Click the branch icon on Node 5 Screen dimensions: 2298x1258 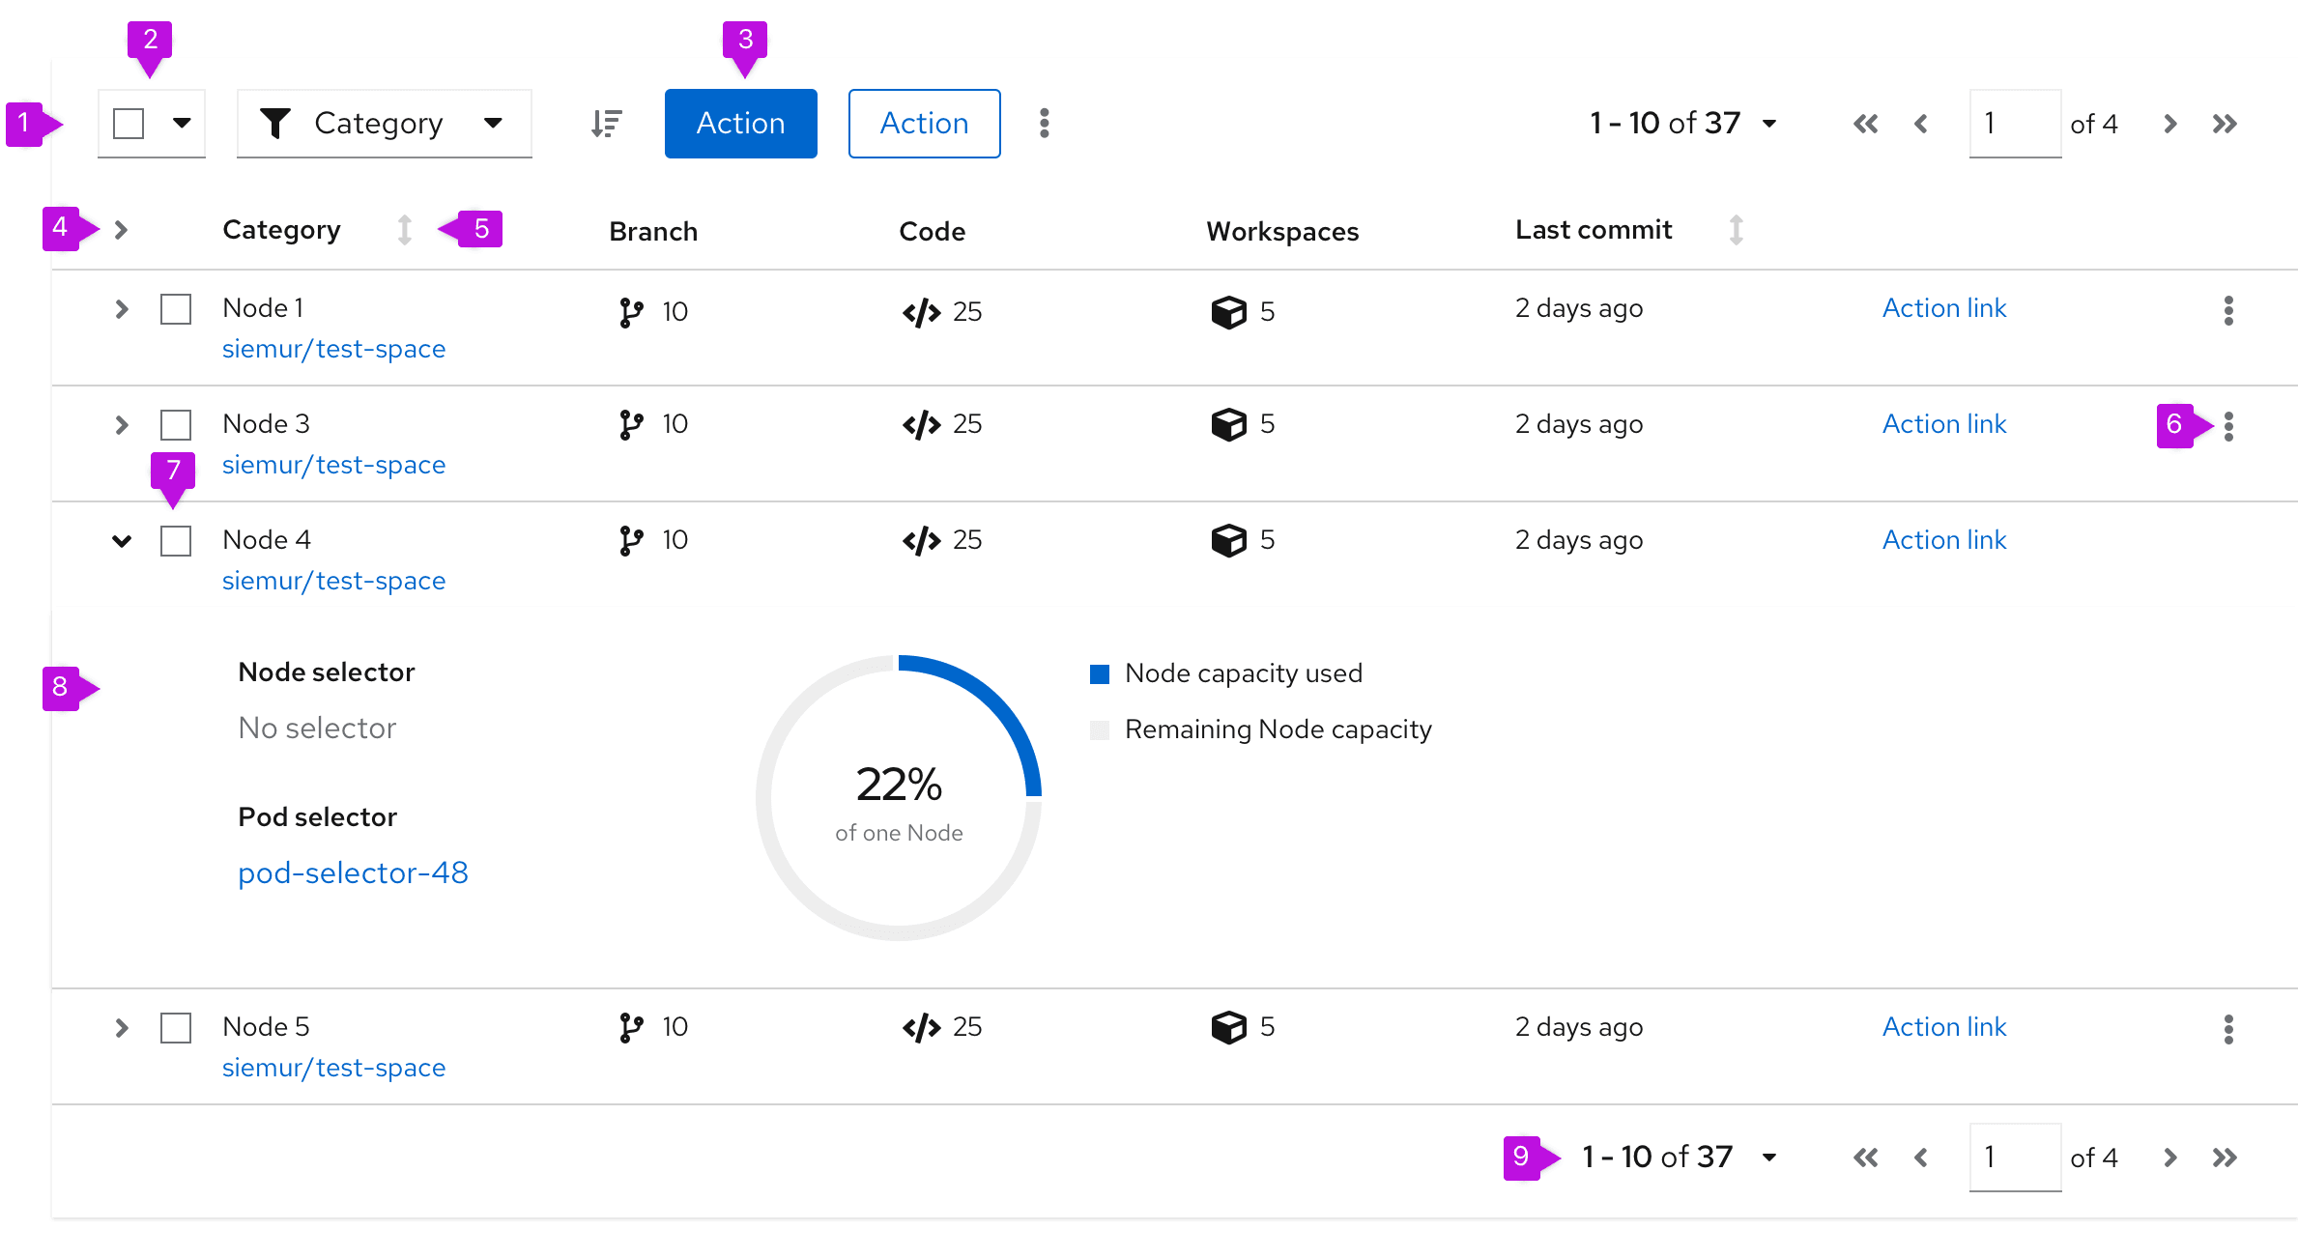(626, 1027)
